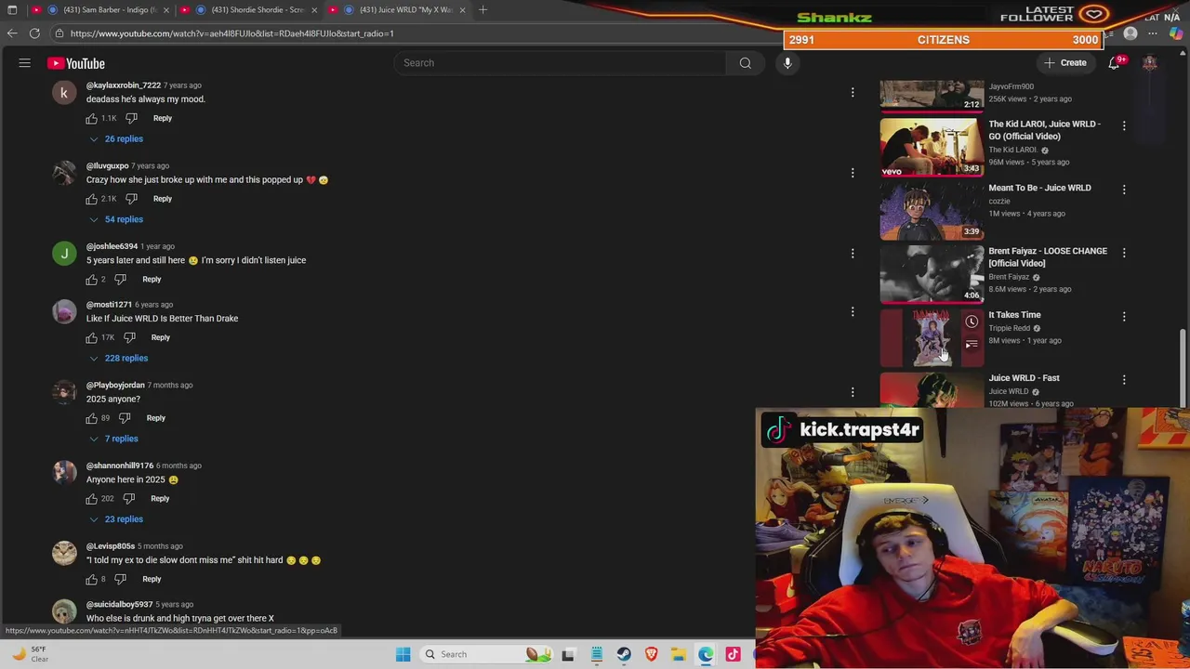The image size is (1190, 669).
Task: Open more options for 'The Kid LAROI - GO' video
Action: 1124,125
